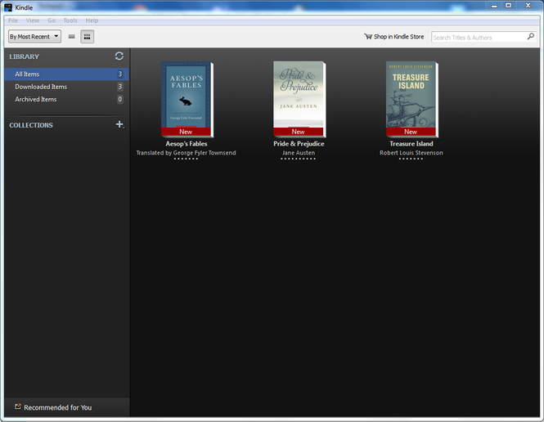Open the By Most Recent sort dropdown

click(x=34, y=37)
